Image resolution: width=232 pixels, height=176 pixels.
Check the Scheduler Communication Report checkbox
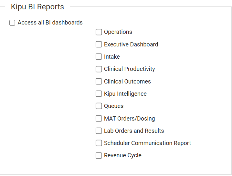pyautogui.click(x=99, y=143)
